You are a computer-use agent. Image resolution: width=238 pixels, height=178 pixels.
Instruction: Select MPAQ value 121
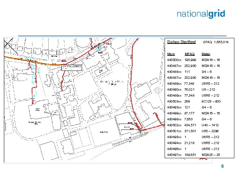pyautogui.click(x=187, y=107)
